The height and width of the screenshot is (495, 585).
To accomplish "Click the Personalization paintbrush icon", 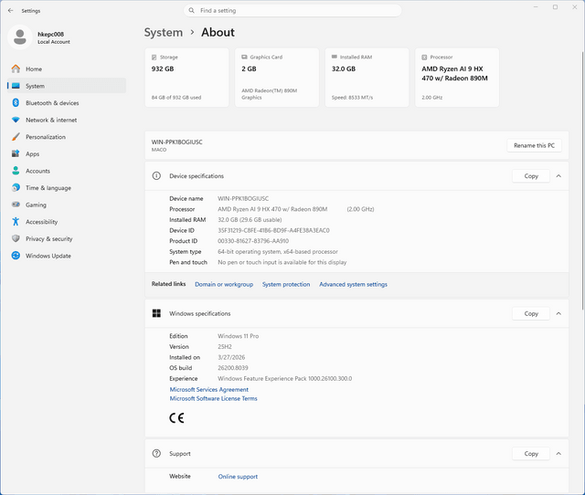I will pos(16,137).
